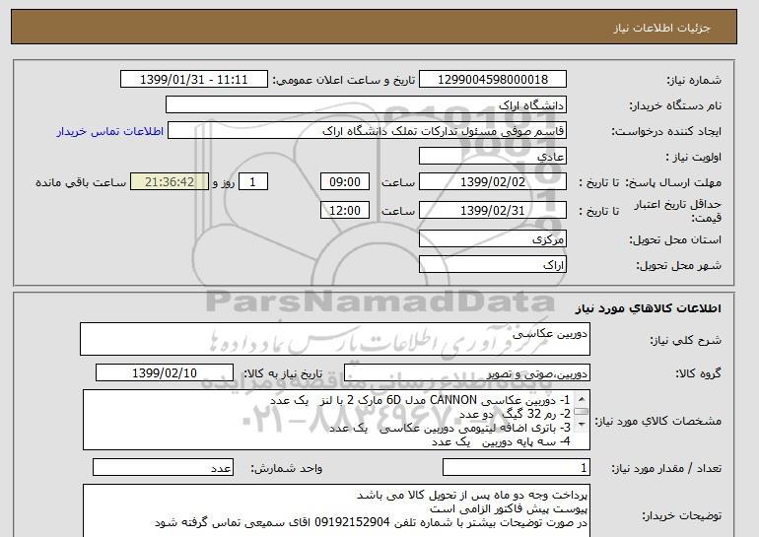Click the label شماره نیاز
Screen dimensions: 759x537
click(694, 80)
